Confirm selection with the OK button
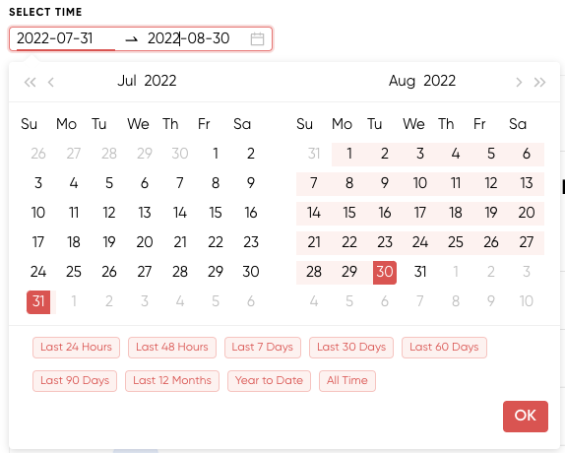The image size is (565, 453). [526, 417]
